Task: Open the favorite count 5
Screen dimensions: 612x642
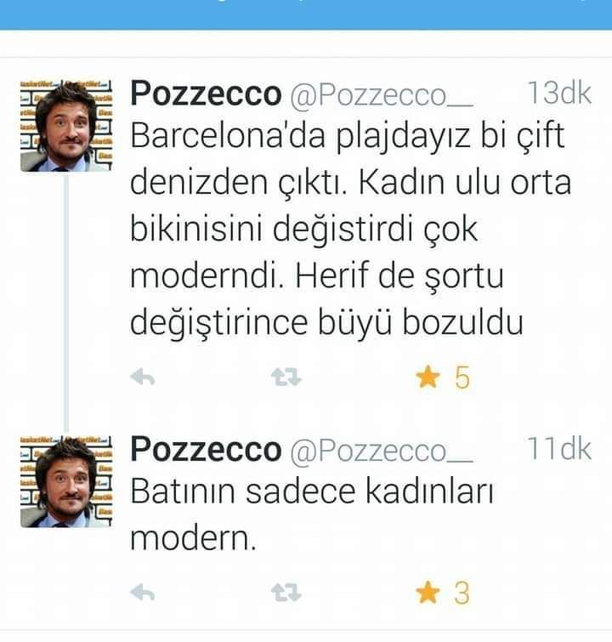Action: [x=462, y=377]
